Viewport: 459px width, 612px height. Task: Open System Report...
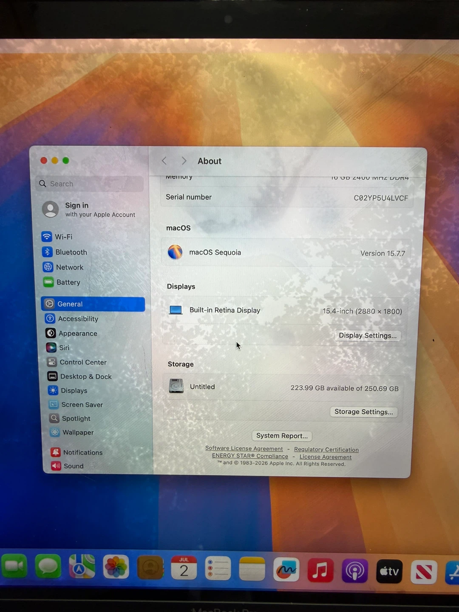(x=282, y=436)
